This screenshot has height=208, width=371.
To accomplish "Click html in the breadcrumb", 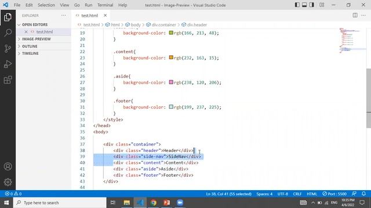I will click(x=115, y=25).
